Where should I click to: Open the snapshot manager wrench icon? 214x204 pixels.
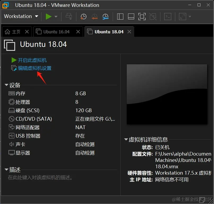[105, 17]
